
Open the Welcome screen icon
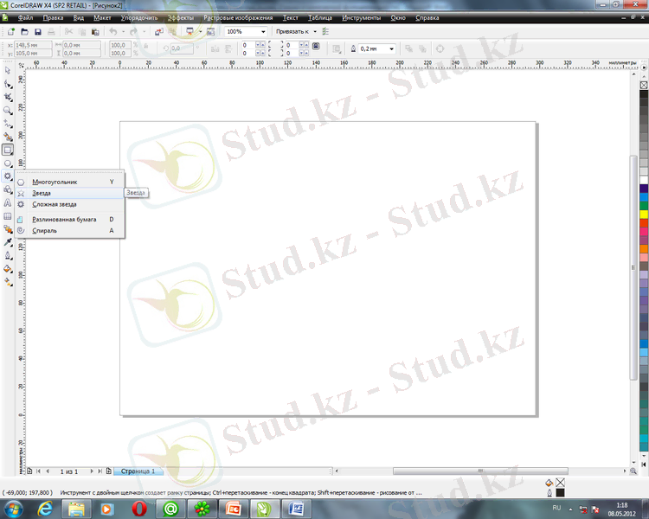(x=210, y=31)
